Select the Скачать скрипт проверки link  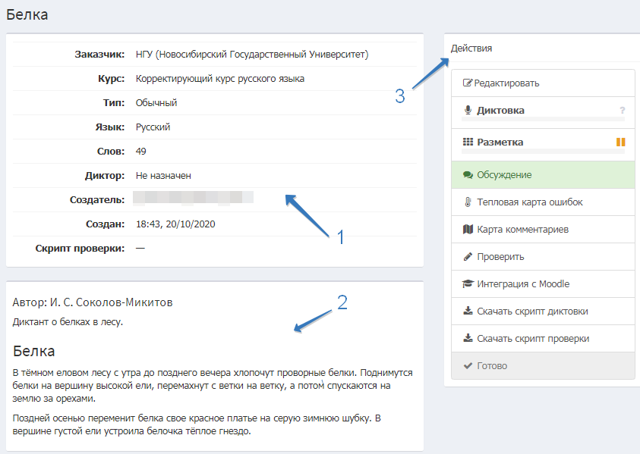[532, 339]
